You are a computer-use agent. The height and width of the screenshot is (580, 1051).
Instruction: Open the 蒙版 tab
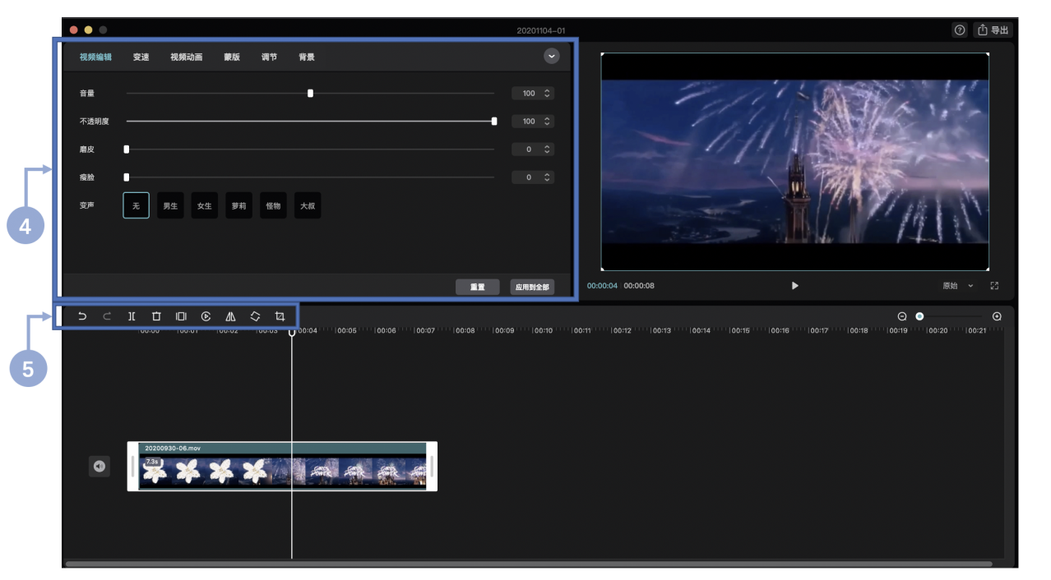click(232, 58)
